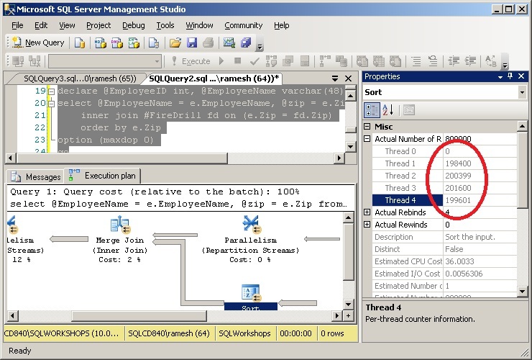Open the Properties object dropdown showing Sort
This screenshot has height=360, width=532.
pyautogui.click(x=522, y=92)
